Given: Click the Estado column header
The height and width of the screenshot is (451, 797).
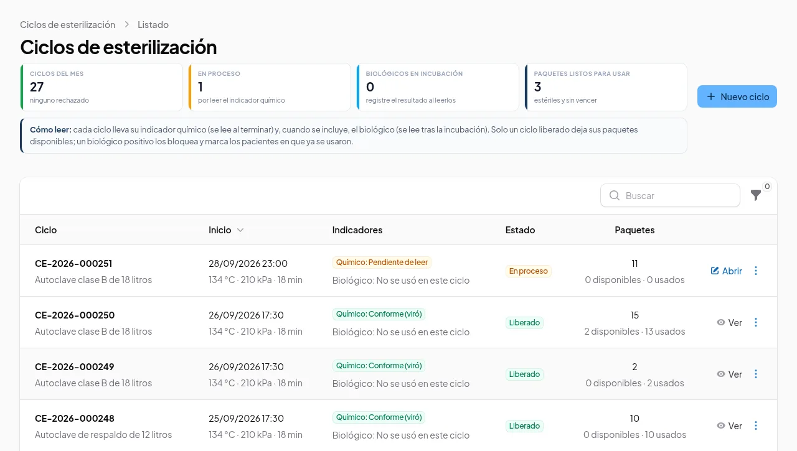Looking at the screenshot, I should pos(520,230).
